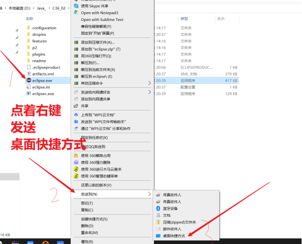Select 复制(C) in the context menu
Image resolution: width=302 pixels, height=244 pixels.
[87, 210]
